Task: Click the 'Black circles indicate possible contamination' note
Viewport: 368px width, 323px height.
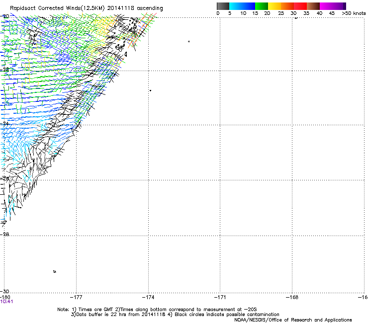Action: pyautogui.click(x=227, y=315)
